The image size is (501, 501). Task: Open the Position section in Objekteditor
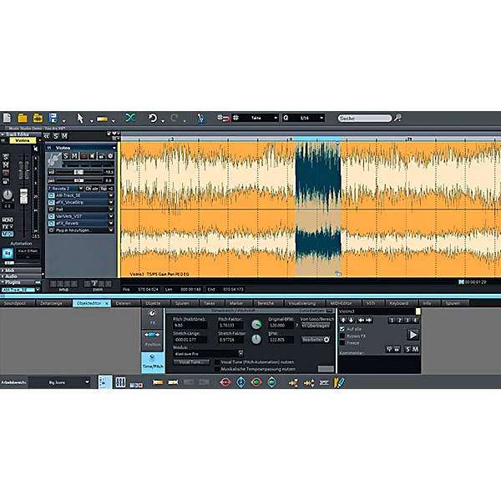tap(153, 339)
